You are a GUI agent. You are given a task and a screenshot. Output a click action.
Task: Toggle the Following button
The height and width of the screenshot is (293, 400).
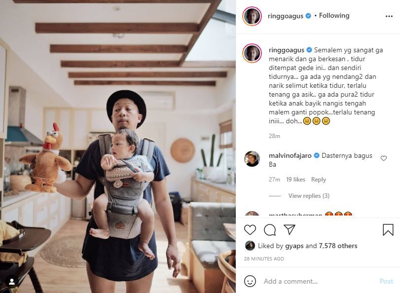click(334, 16)
